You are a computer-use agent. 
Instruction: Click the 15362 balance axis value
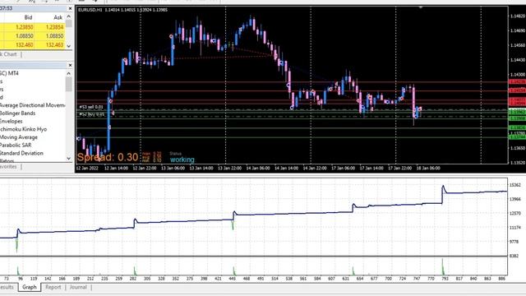(515, 185)
